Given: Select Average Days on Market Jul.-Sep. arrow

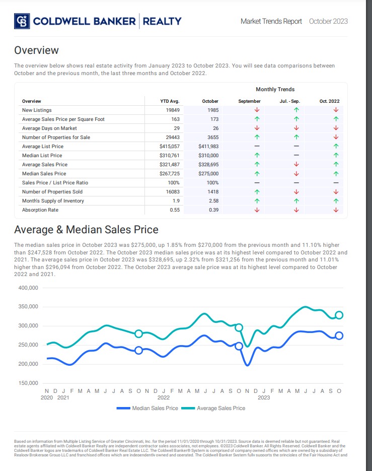Looking at the screenshot, I should 296,128.
